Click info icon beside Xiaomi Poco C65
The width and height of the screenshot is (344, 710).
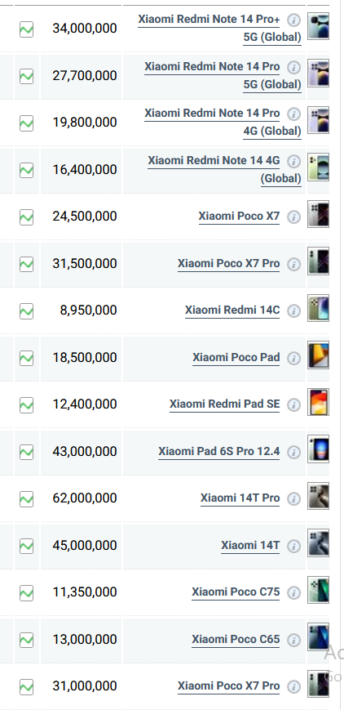(x=293, y=641)
